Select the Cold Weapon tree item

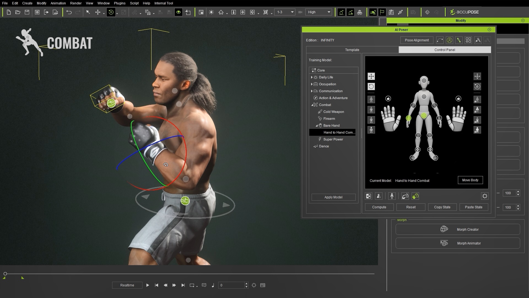click(x=333, y=112)
